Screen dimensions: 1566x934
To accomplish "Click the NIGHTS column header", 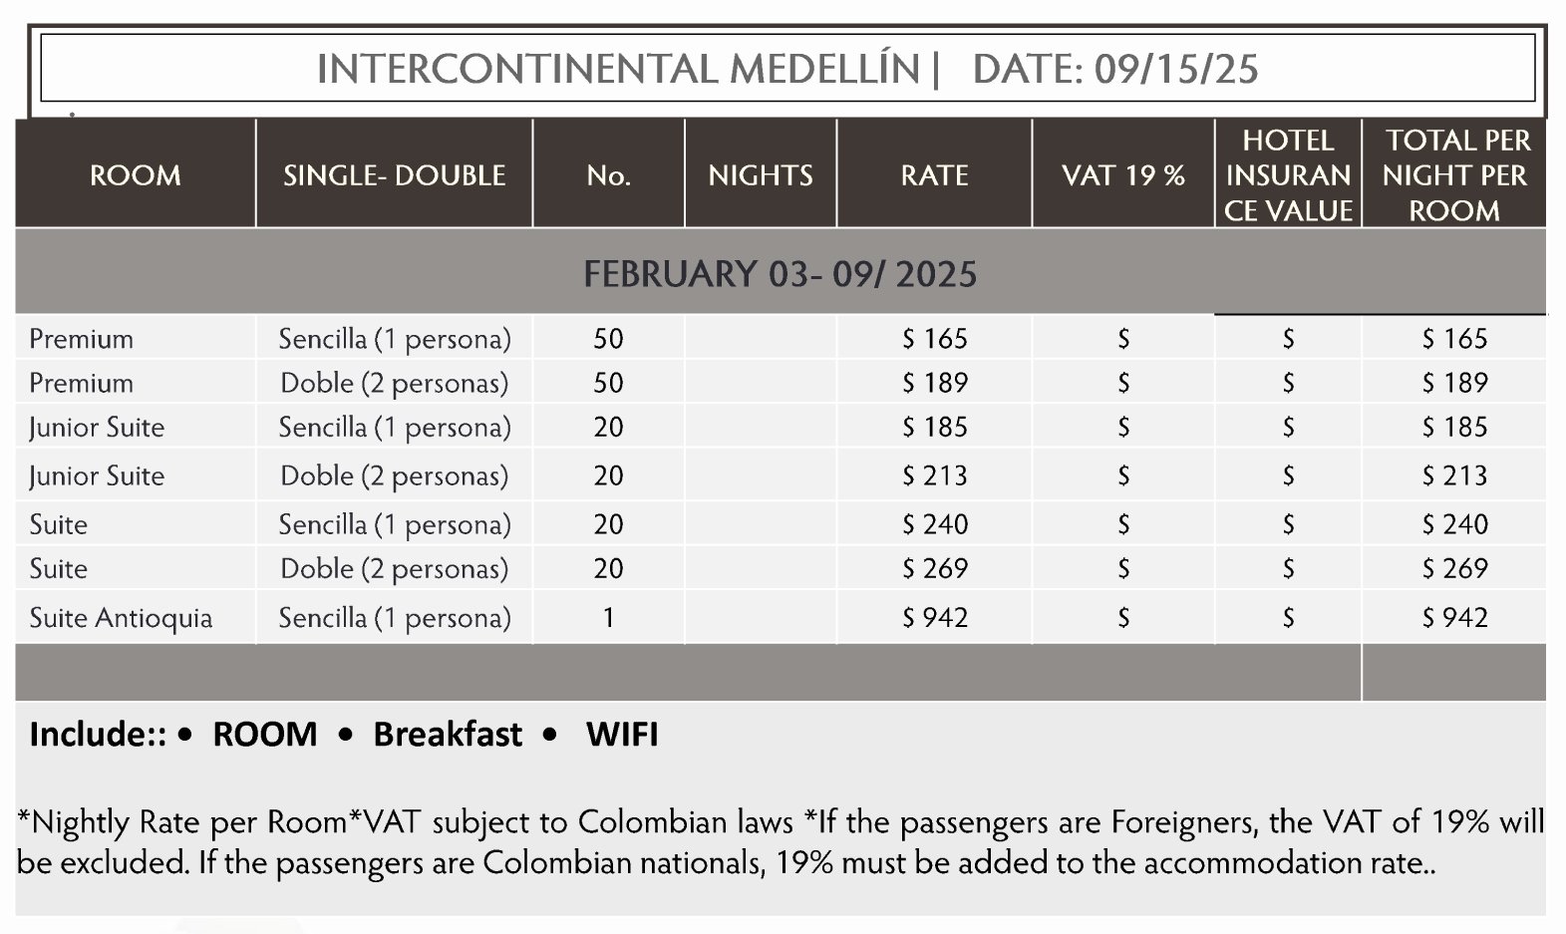I will click(x=760, y=175).
